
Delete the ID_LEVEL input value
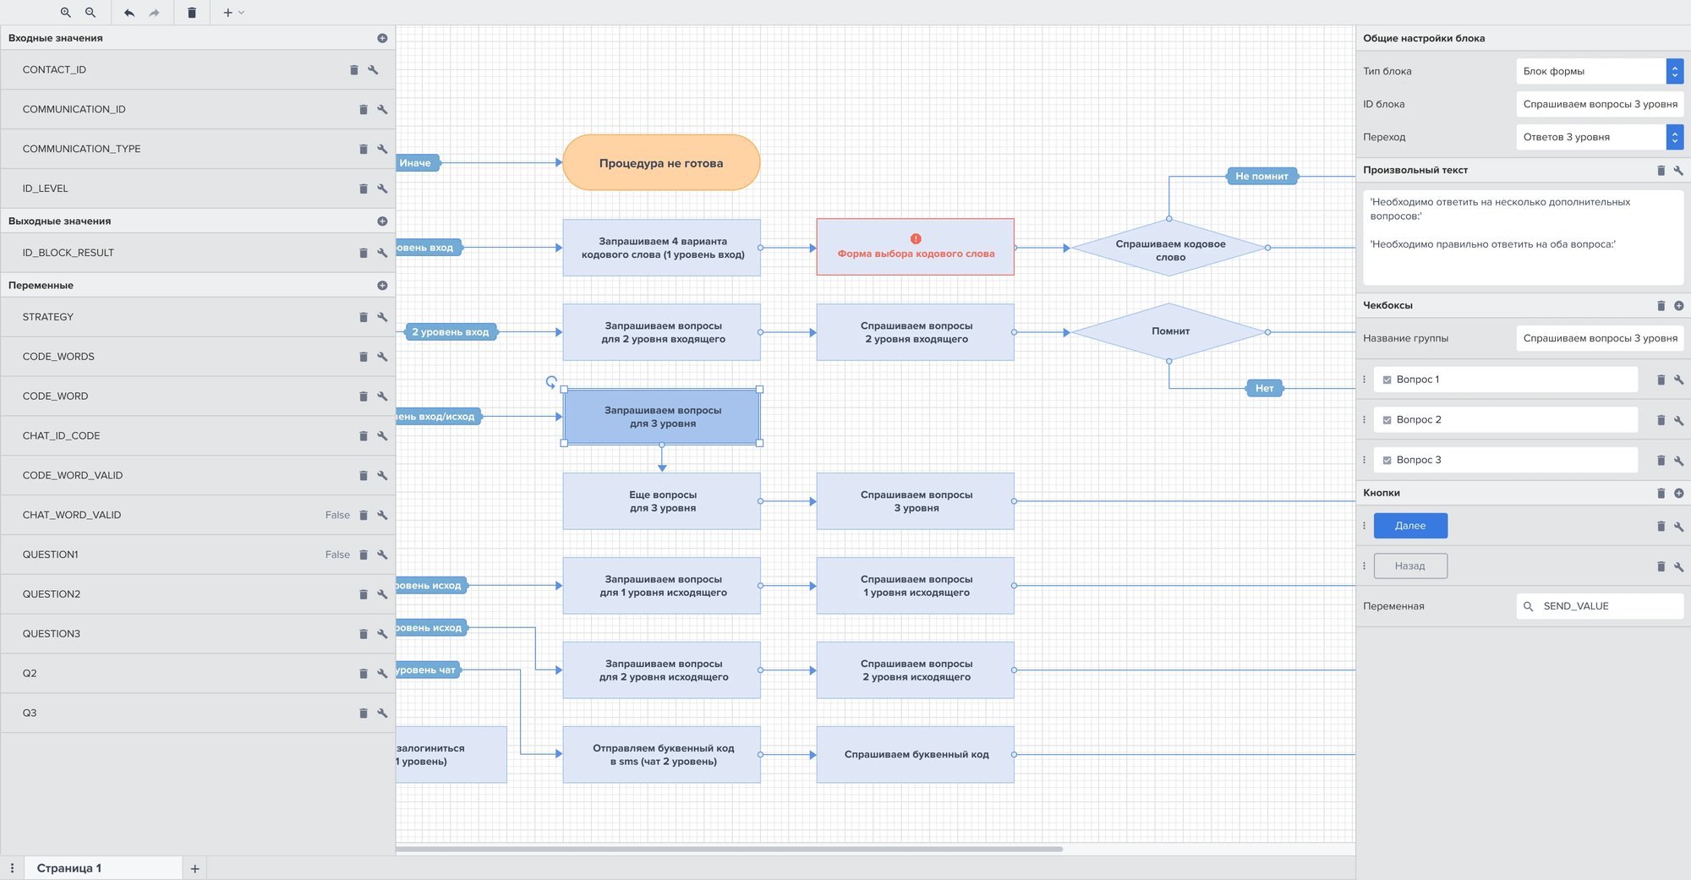[x=364, y=189]
